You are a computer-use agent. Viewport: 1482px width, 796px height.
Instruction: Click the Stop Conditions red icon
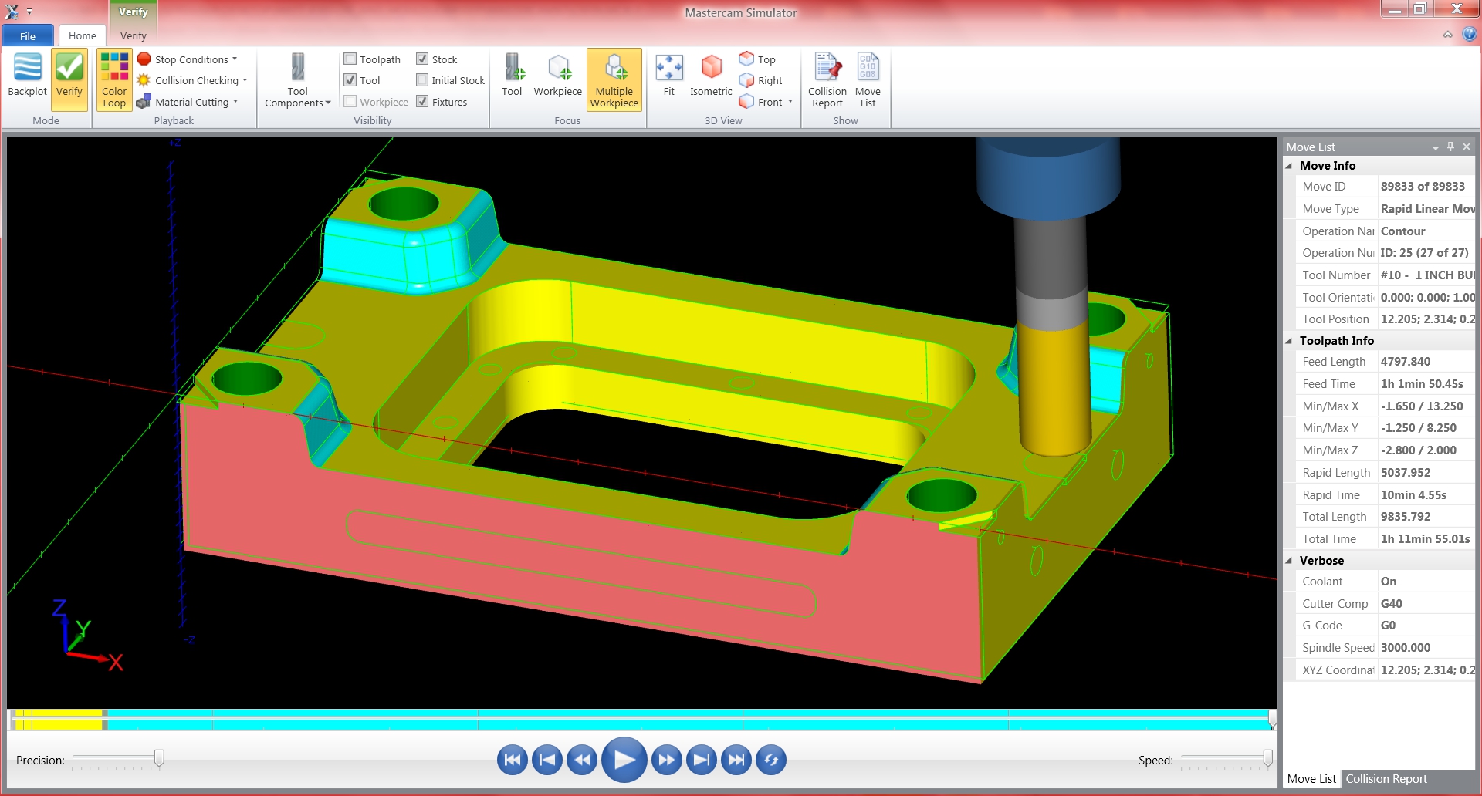pyautogui.click(x=144, y=59)
